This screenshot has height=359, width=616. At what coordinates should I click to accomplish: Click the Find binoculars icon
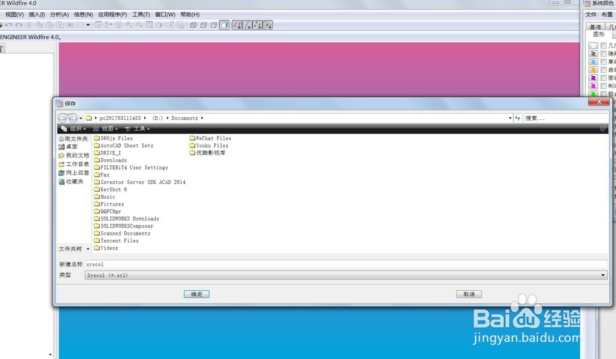pyautogui.click(x=70, y=25)
